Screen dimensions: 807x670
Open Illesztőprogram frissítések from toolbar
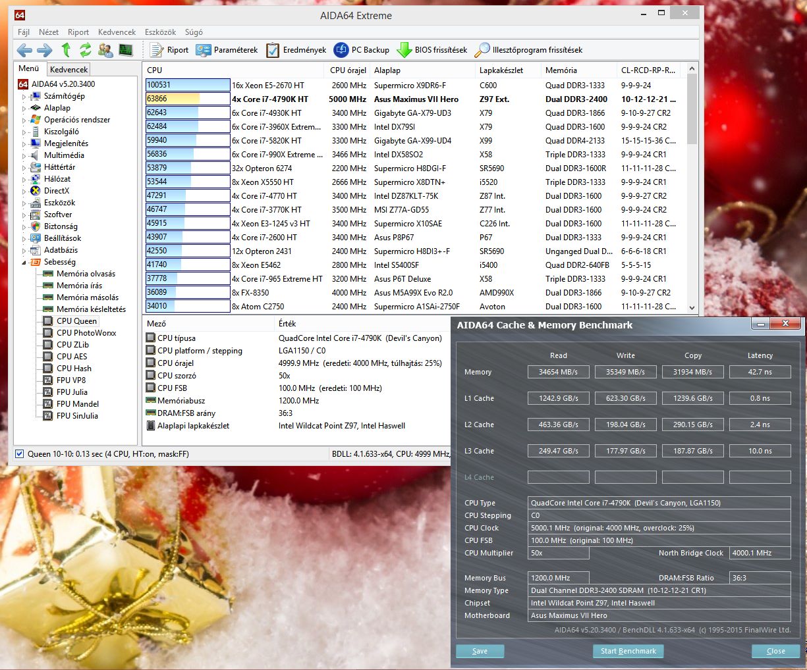pyautogui.click(x=529, y=50)
